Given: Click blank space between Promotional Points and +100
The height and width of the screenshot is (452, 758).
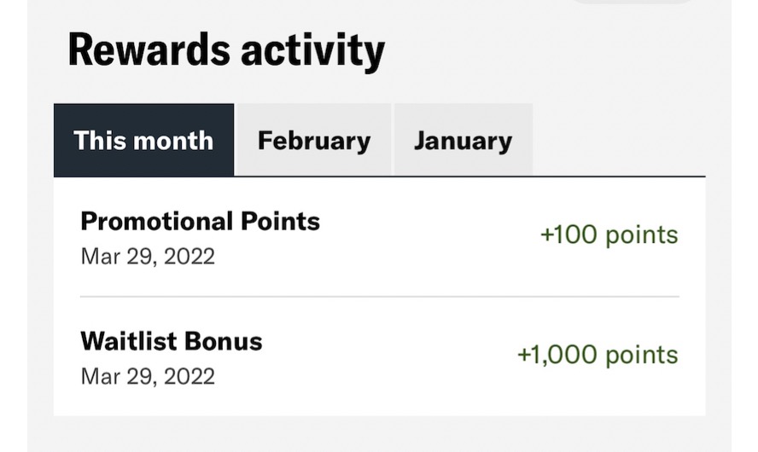Looking at the screenshot, I should (427, 235).
